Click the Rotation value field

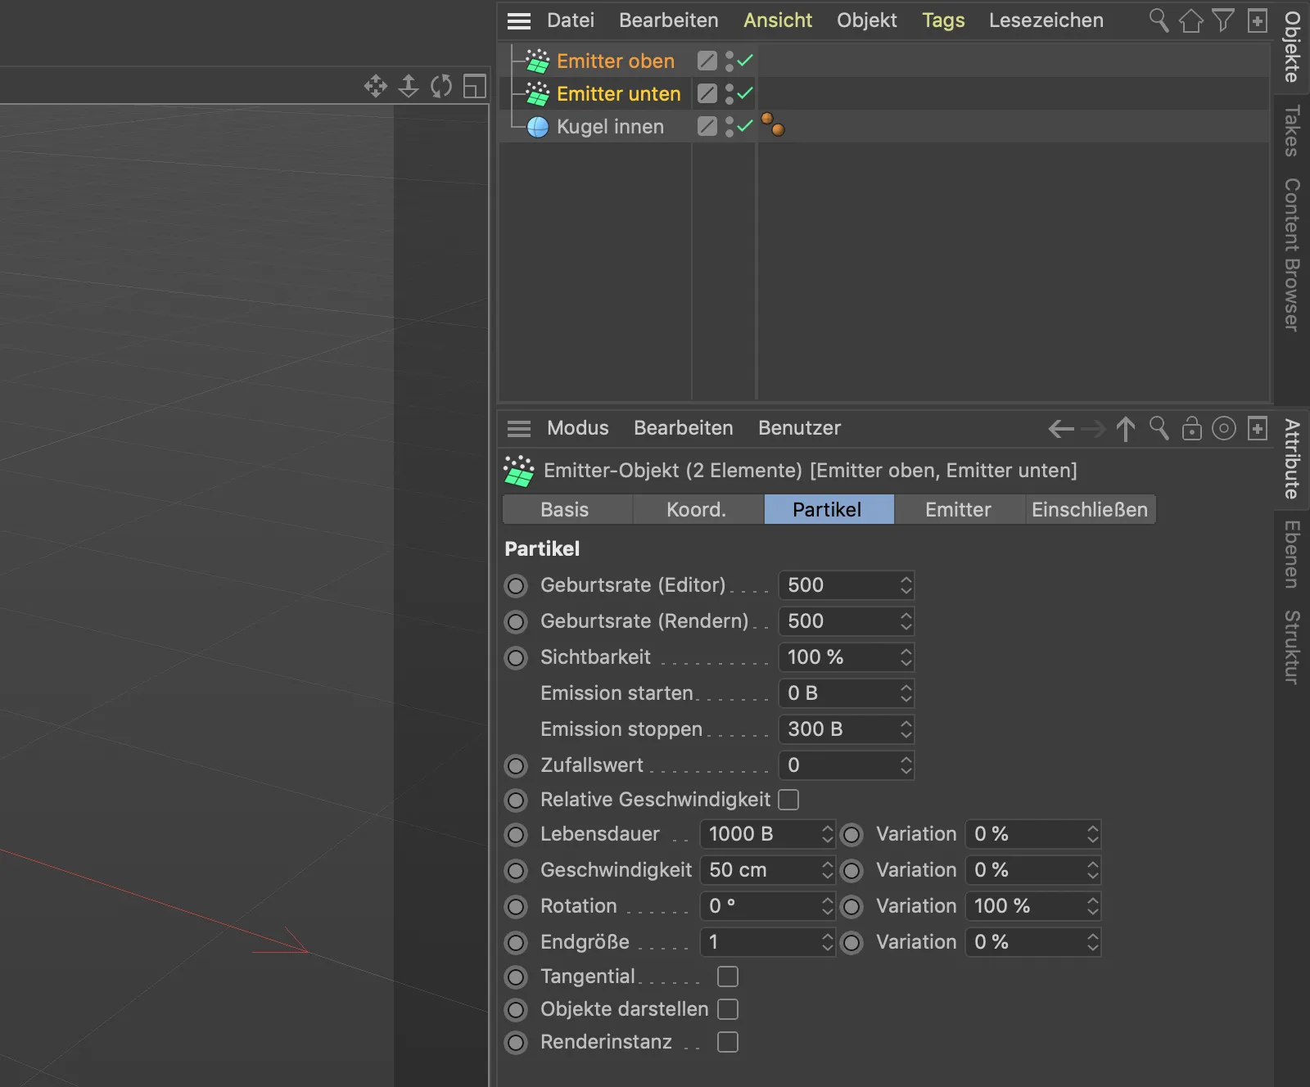coord(767,906)
